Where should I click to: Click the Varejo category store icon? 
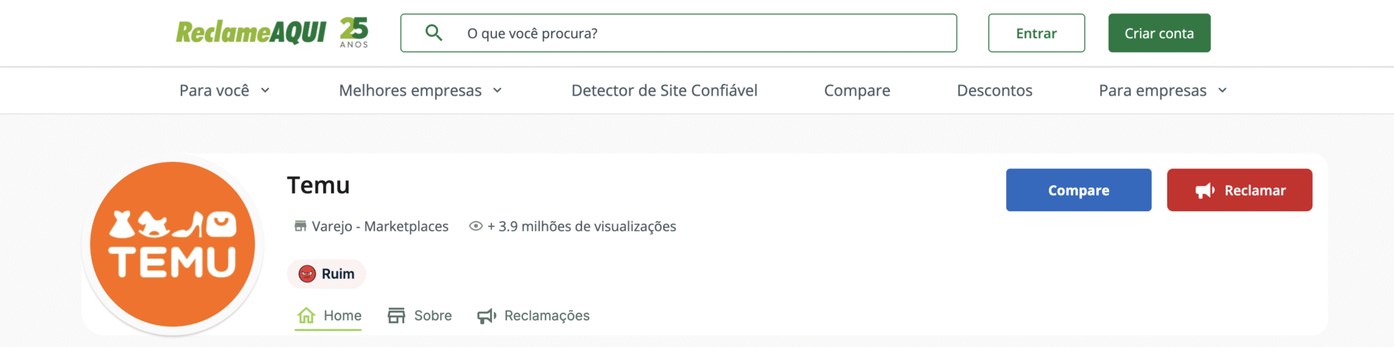pos(300,226)
